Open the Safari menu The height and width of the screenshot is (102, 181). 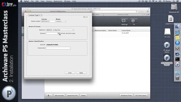point(27,1)
